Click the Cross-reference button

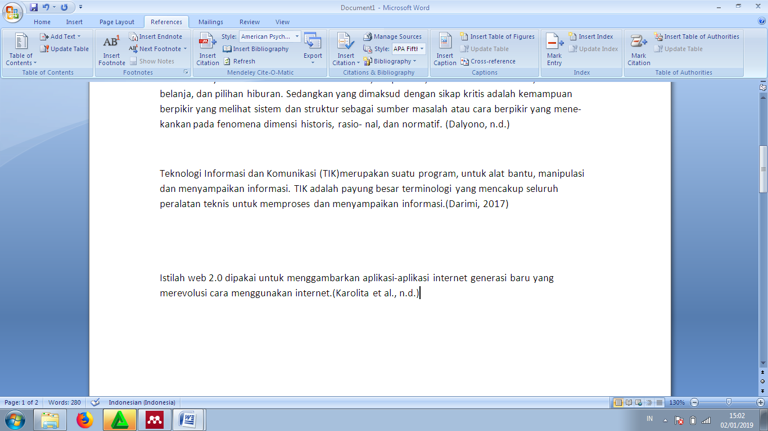[488, 61]
